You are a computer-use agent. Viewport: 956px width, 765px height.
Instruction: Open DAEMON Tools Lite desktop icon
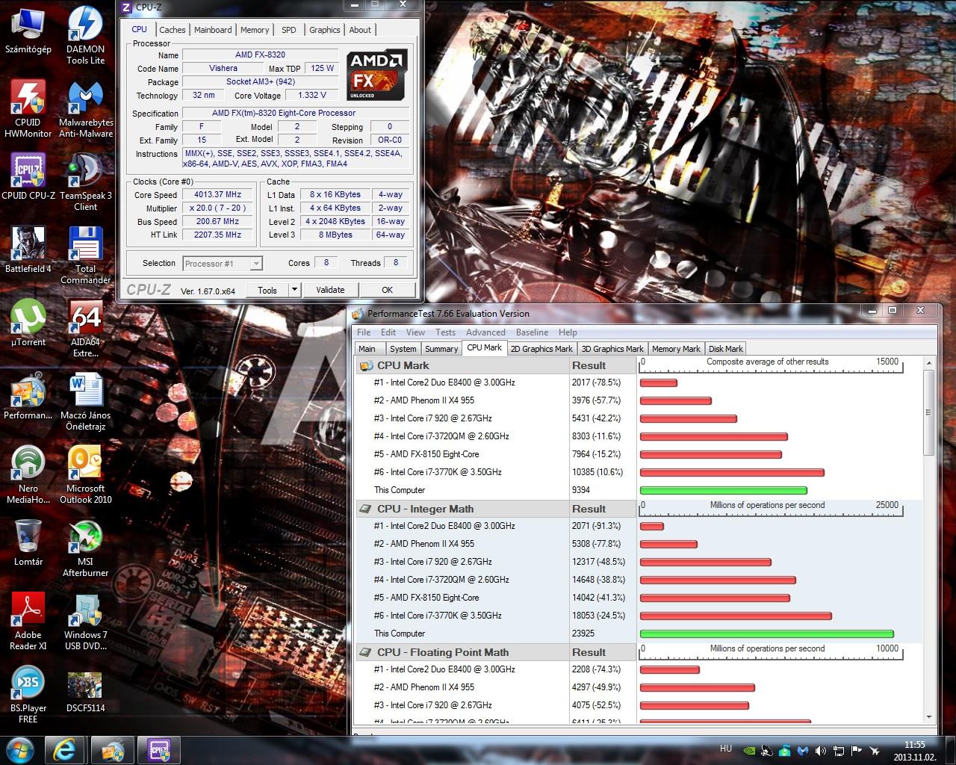[x=85, y=36]
